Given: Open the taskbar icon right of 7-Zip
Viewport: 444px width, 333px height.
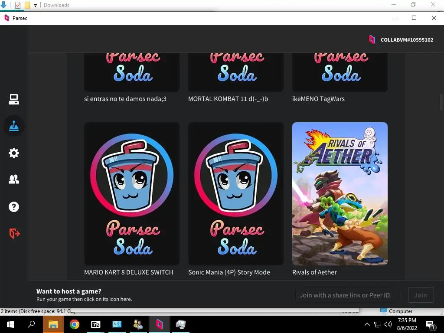Looking at the screenshot, I should (x=117, y=324).
